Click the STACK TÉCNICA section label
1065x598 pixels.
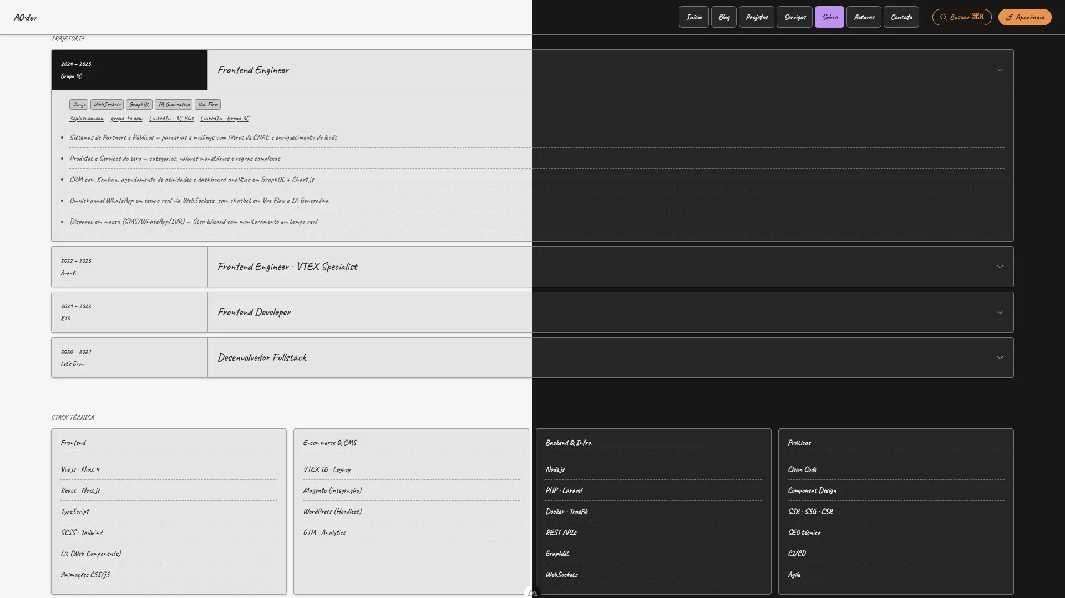[73, 417]
